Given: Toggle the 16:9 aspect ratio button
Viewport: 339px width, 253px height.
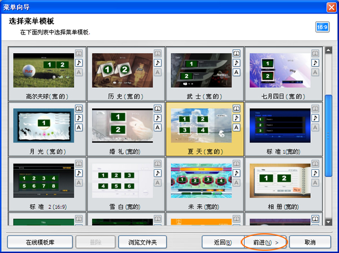Looking at the screenshot, I should [322, 27].
